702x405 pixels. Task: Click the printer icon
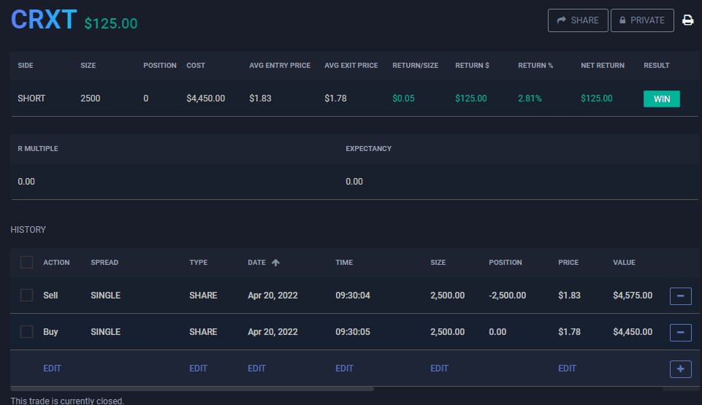click(687, 20)
